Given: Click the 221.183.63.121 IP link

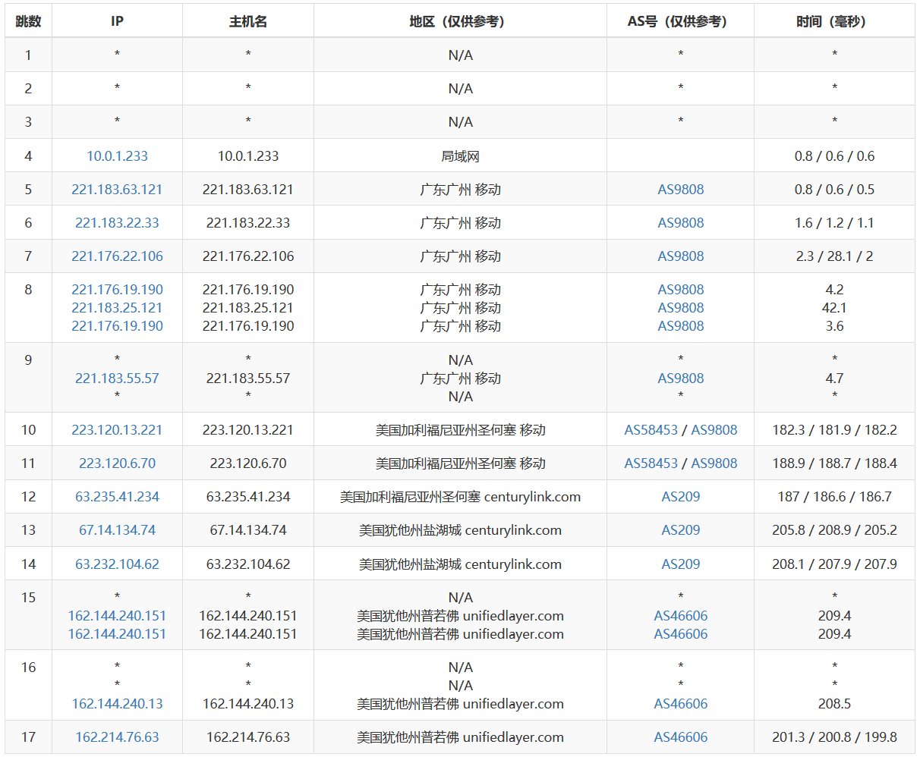Looking at the screenshot, I should [x=117, y=189].
